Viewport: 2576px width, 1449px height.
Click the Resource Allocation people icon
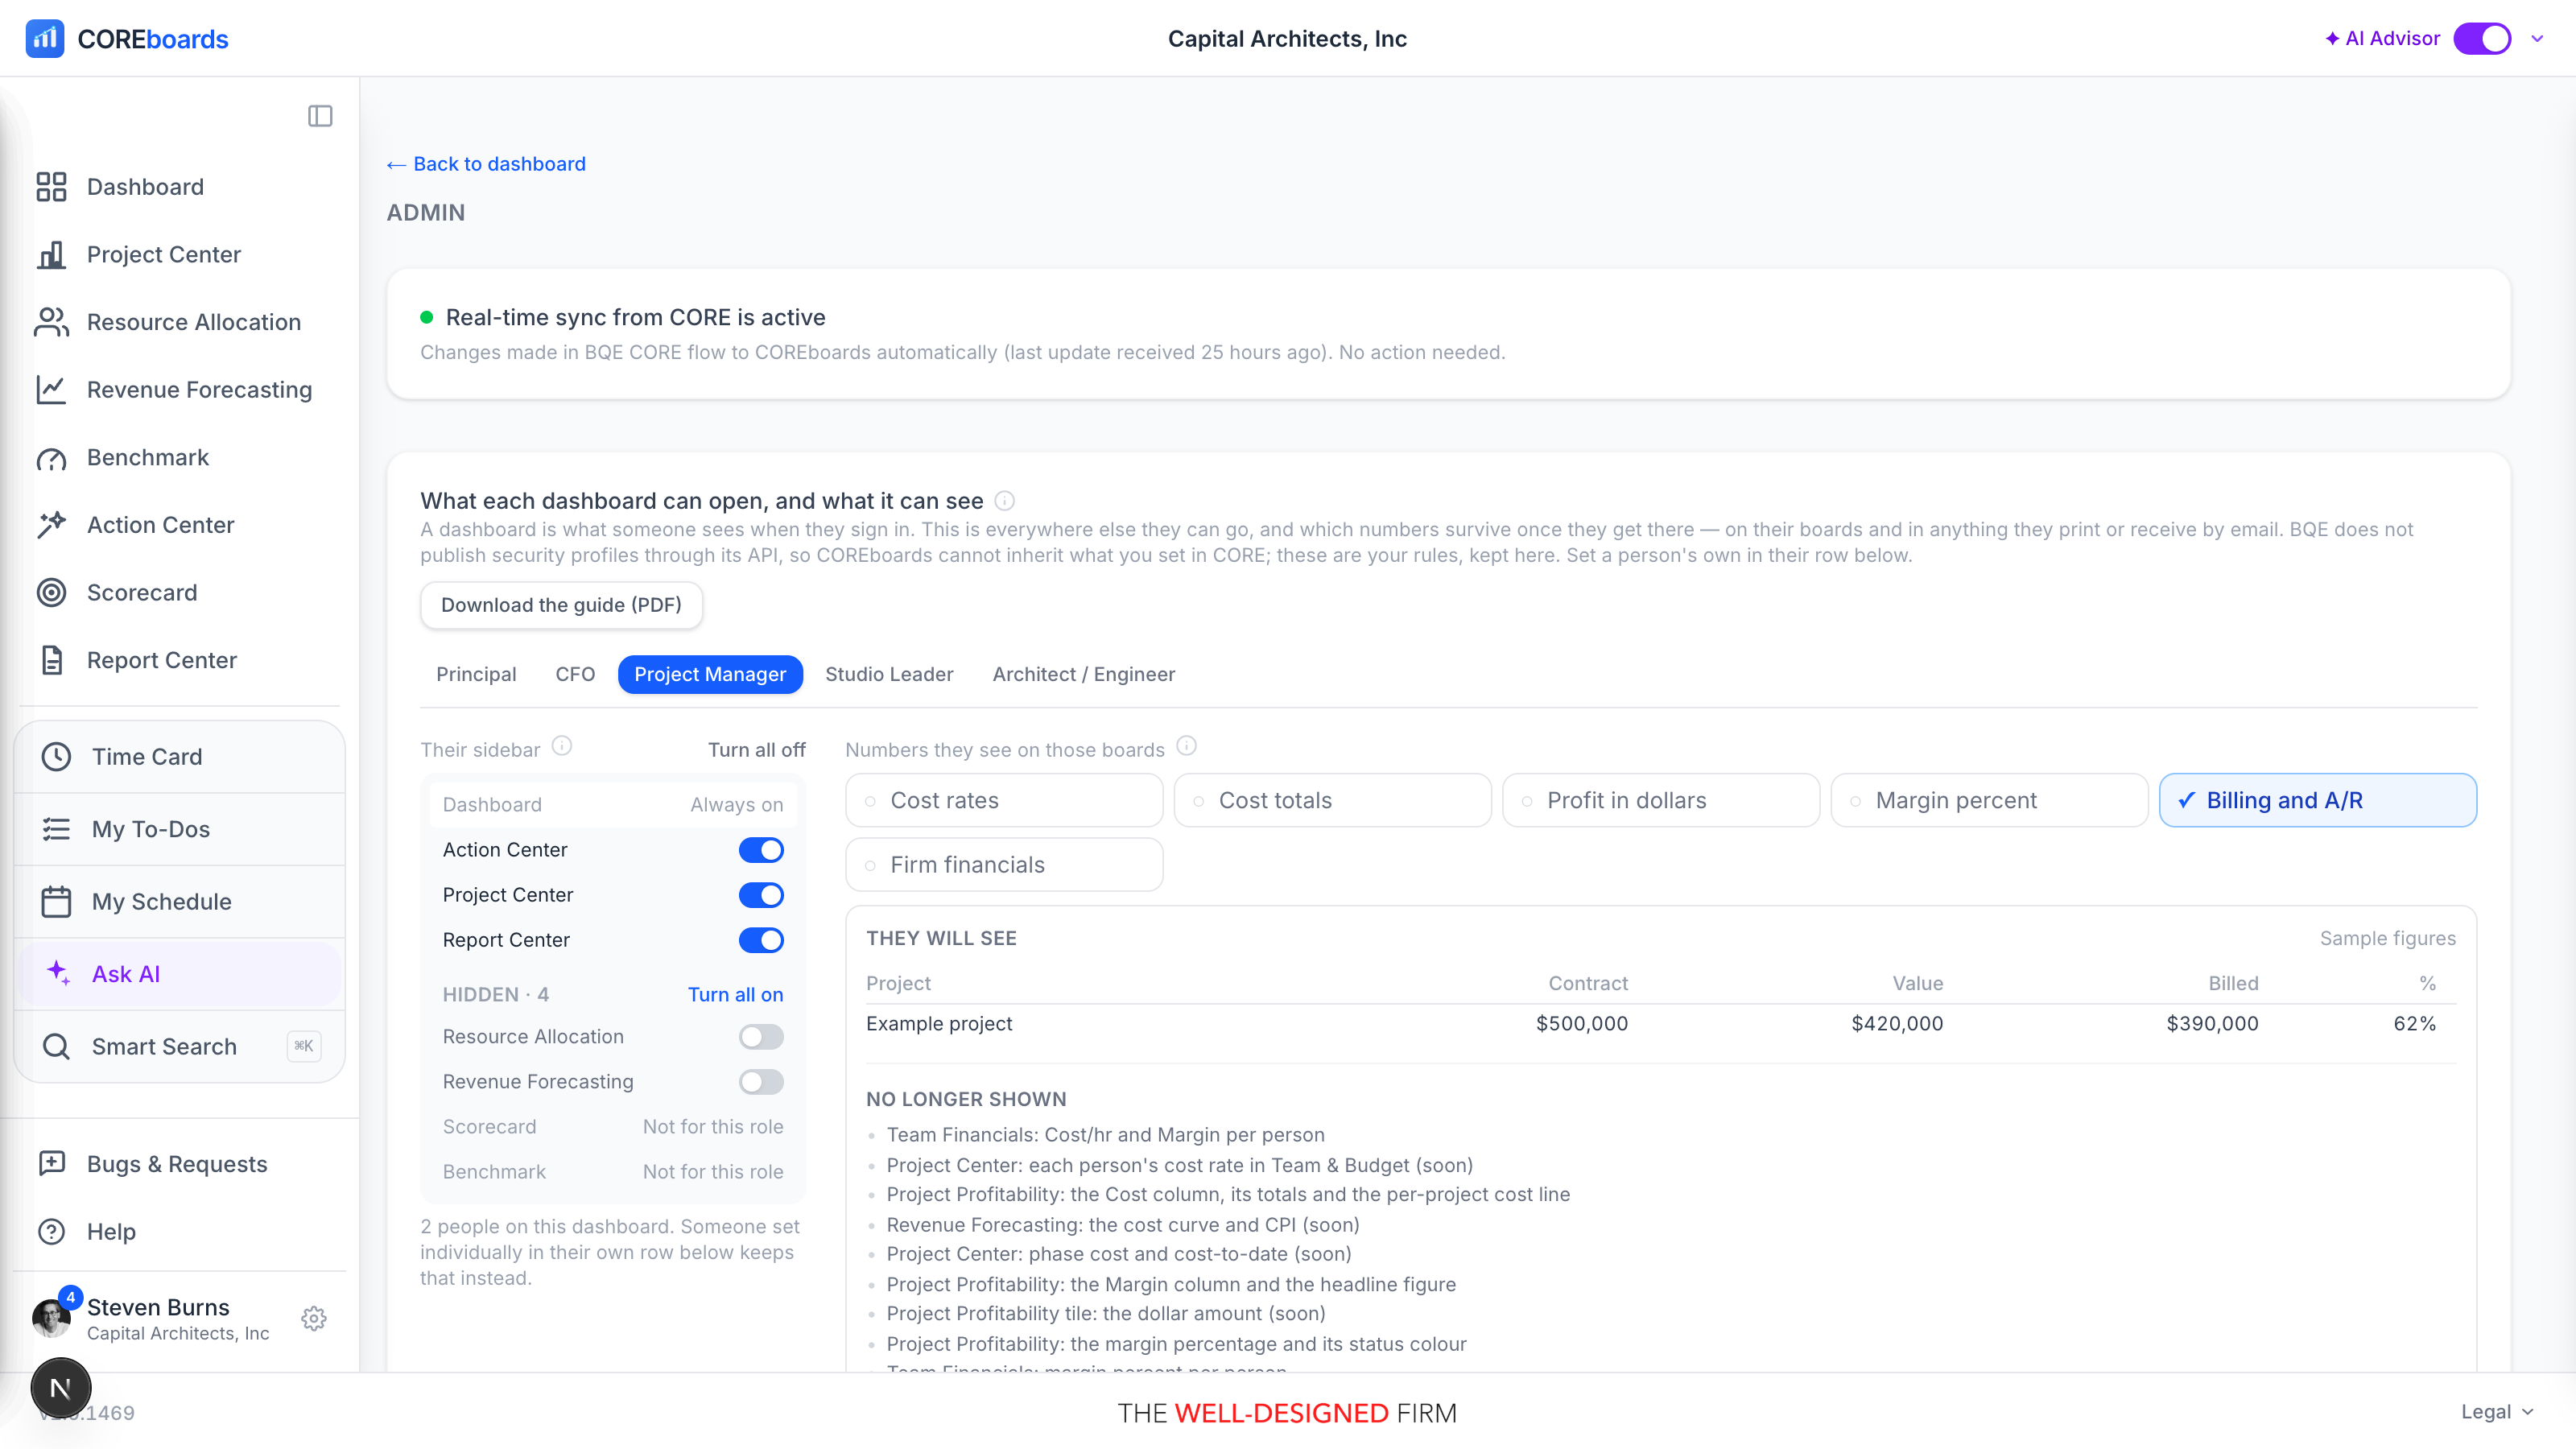[51, 322]
